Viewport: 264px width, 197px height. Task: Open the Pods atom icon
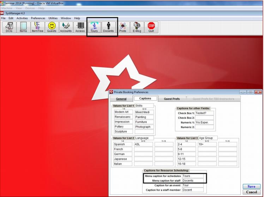pyautogui.click(x=123, y=27)
